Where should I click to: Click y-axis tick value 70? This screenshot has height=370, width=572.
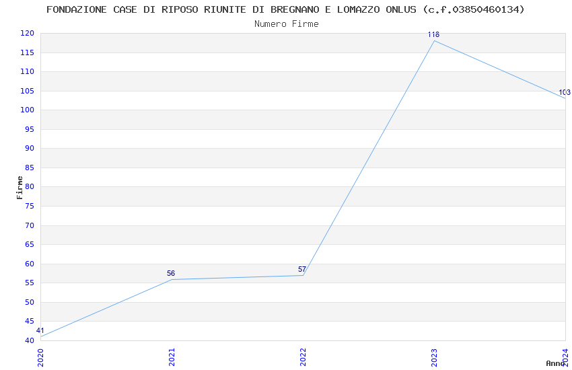(30, 225)
